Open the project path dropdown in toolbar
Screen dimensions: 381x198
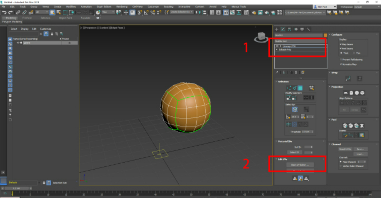tap(305, 12)
